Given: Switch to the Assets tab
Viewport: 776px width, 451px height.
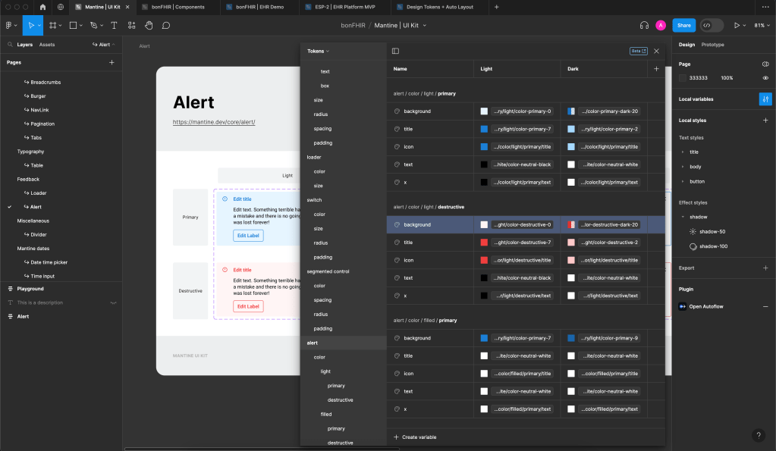Looking at the screenshot, I should point(47,45).
